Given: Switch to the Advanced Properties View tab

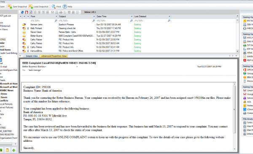Looking at the screenshot, I should click(54, 56).
